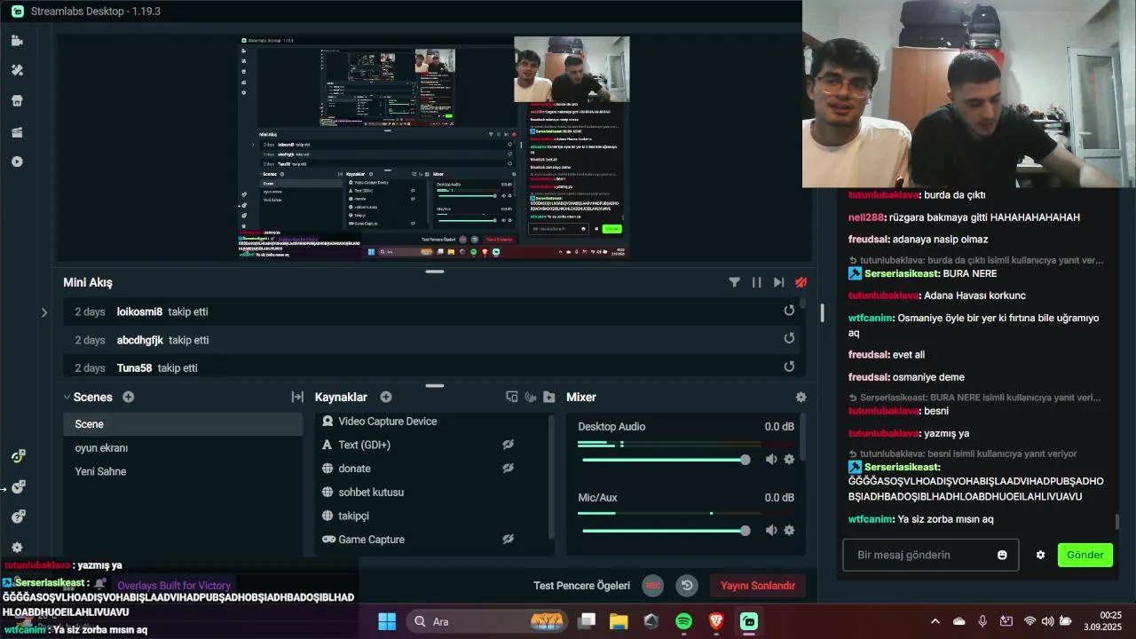Add a new scene with plus icon

click(129, 397)
